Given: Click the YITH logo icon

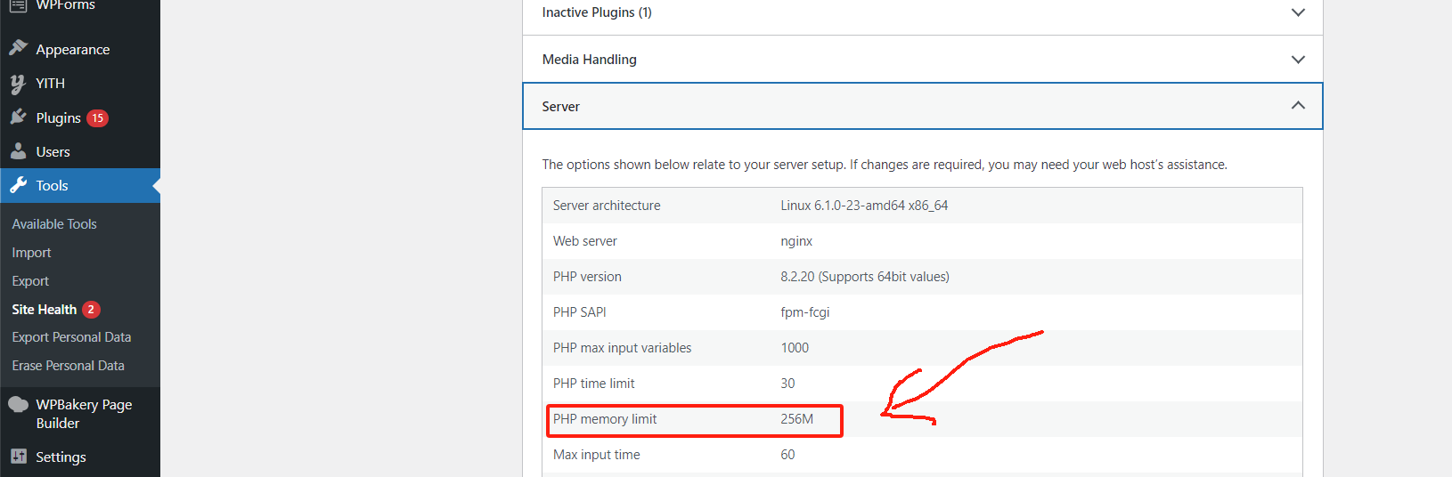Looking at the screenshot, I should click(18, 84).
